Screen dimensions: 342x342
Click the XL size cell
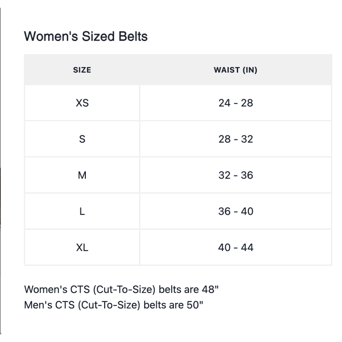[82, 247]
